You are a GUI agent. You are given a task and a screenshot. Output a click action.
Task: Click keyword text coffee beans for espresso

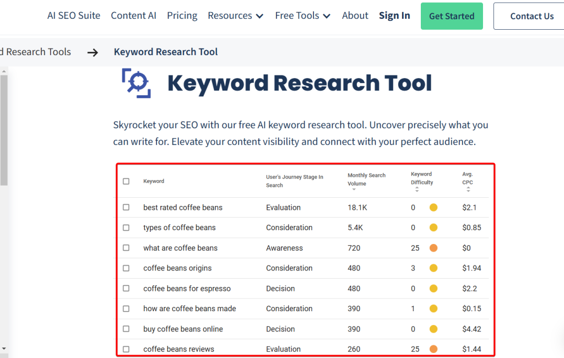(187, 289)
